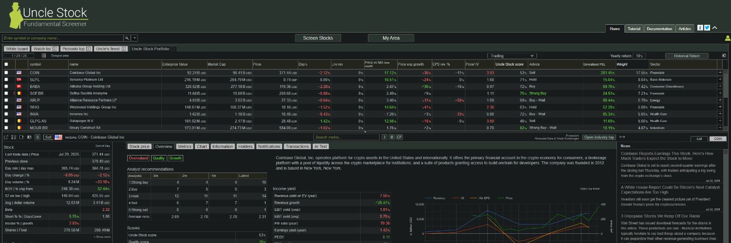The width and height of the screenshot is (731, 243).
Task: Switch to the Documentation tab
Action: click(x=659, y=29)
